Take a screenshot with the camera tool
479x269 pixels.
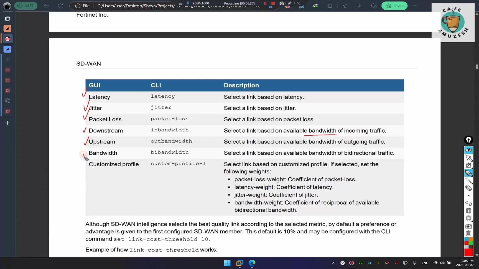tap(468, 226)
